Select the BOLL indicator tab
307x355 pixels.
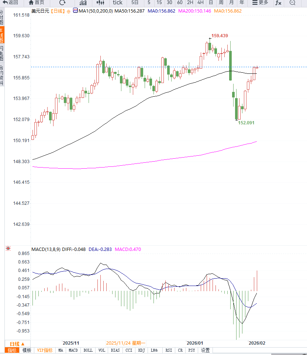[88, 350]
